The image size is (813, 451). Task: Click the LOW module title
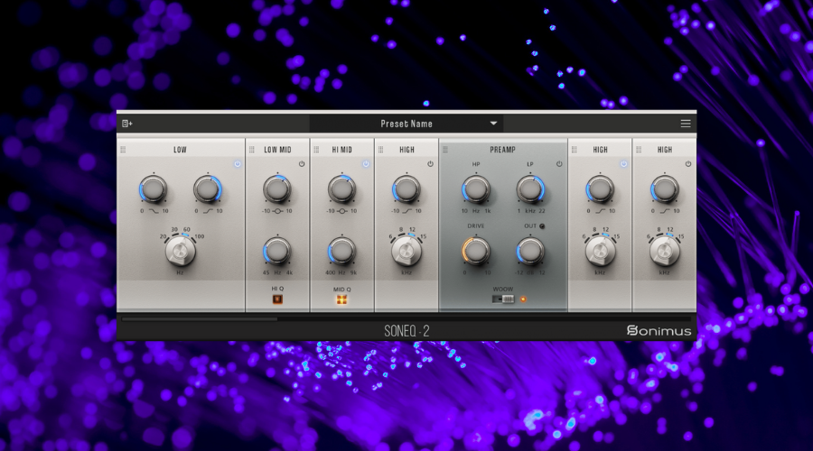180,150
